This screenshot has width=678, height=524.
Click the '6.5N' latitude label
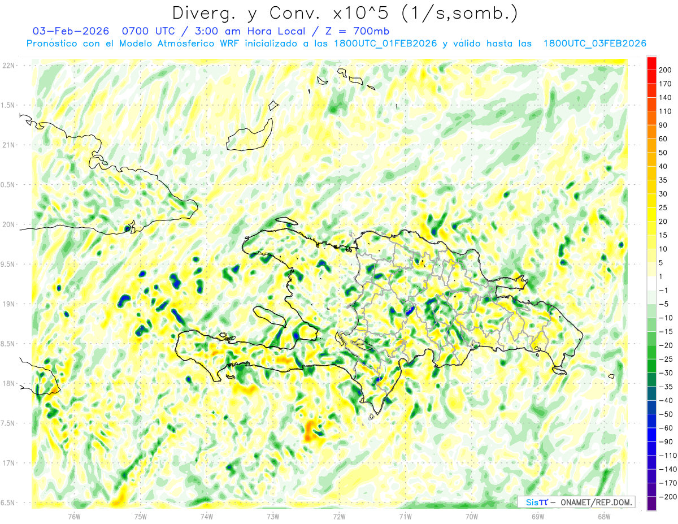tap(8, 503)
